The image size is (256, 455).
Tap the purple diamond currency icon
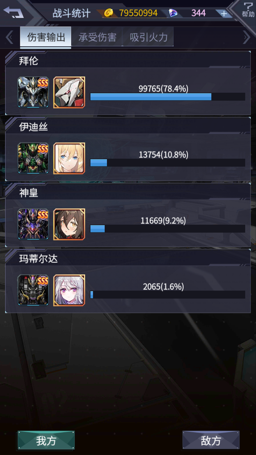point(173,13)
